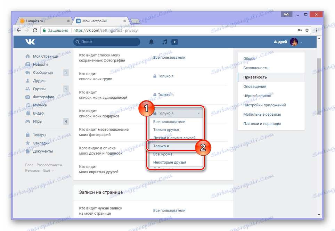The width and height of the screenshot is (335, 231).
Task: Collapse the Только я dropdown arrow
Action: pos(199,113)
